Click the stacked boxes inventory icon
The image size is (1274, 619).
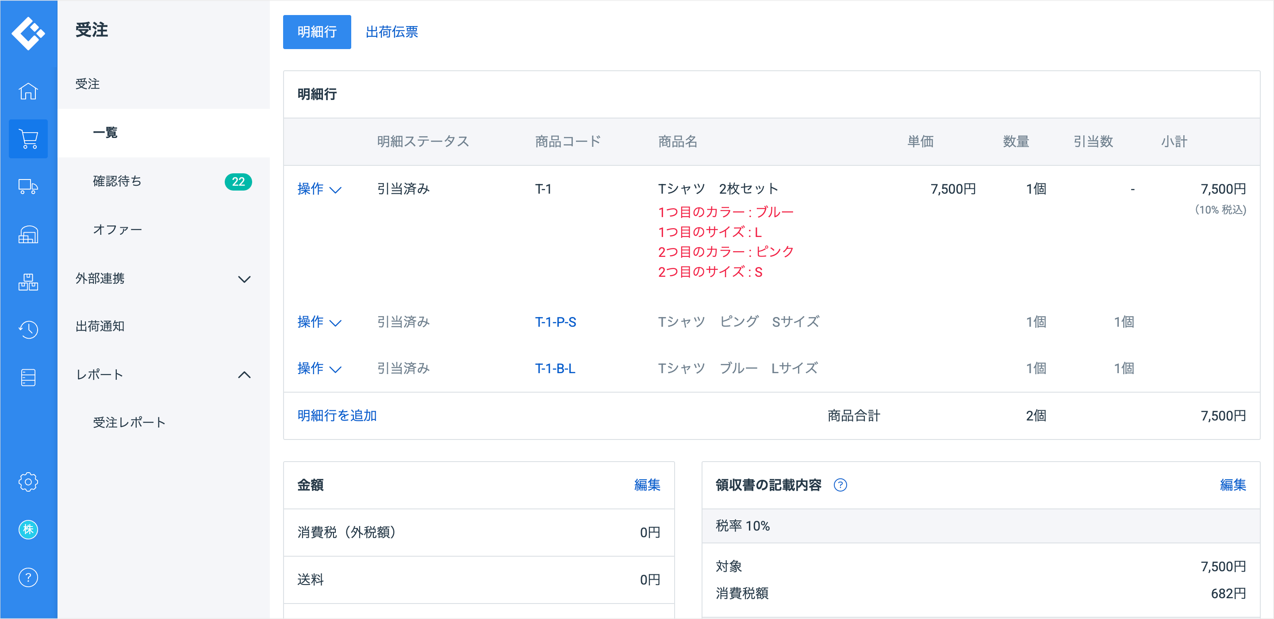28,282
